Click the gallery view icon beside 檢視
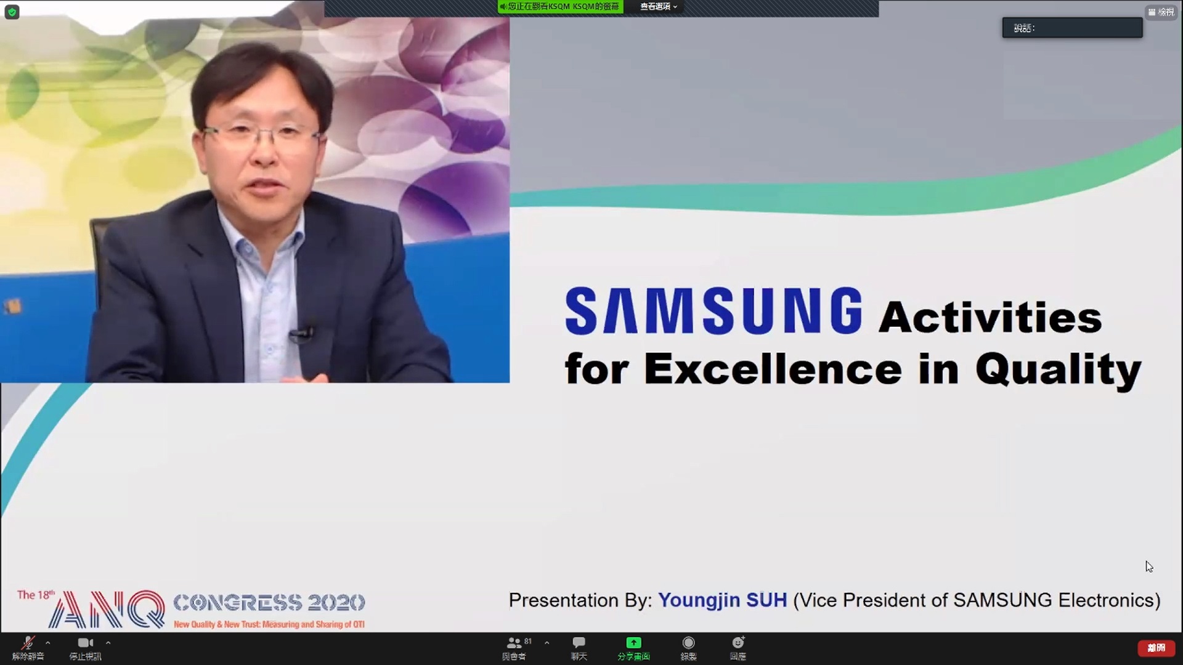The height and width of the screenshot is (665, 1183). point(1152,12)
